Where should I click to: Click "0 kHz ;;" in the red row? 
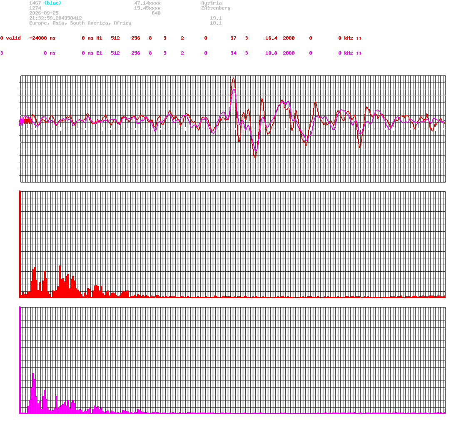click(x=350, y=38)
